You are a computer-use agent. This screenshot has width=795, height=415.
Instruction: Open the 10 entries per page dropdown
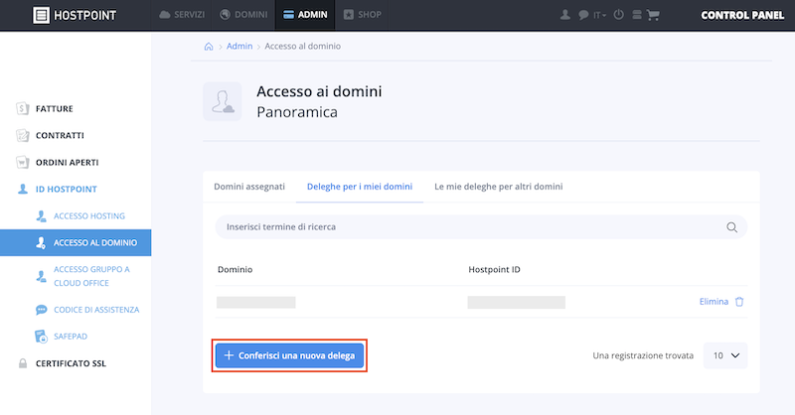725,355
